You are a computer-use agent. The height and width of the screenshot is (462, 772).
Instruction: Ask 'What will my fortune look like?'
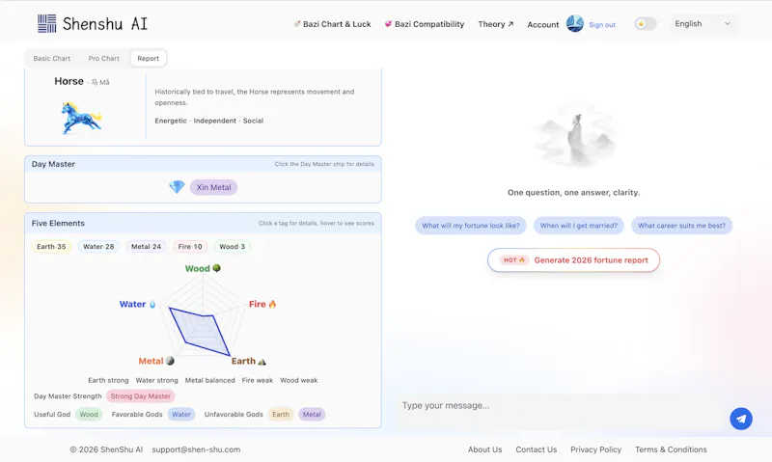(471, 226)
